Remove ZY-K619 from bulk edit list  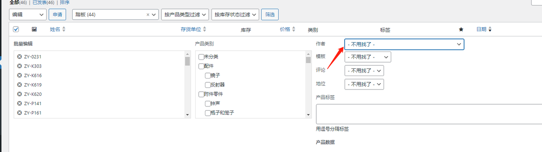[x=19, y=84]
